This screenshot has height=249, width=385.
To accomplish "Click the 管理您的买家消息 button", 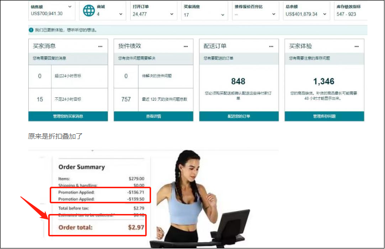I will click(68, 116).
